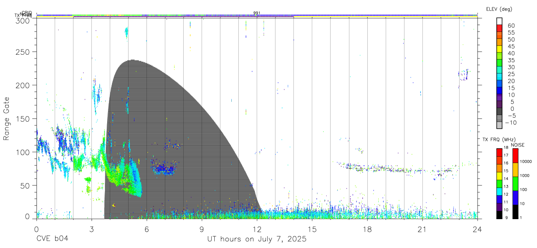Click the '24' hour tick on UT axis
The image size is (537, 248).
pyautogui.click(x=478, y=229)
